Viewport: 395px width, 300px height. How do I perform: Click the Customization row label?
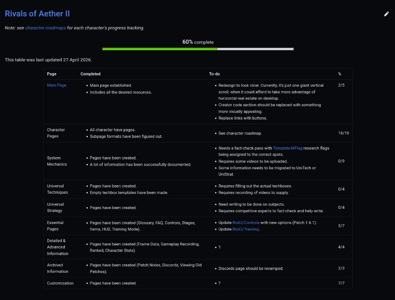coord(60,283)
